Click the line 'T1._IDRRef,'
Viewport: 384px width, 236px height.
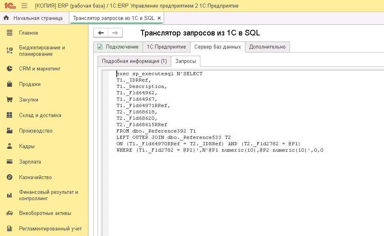click(x=134, y=80)
